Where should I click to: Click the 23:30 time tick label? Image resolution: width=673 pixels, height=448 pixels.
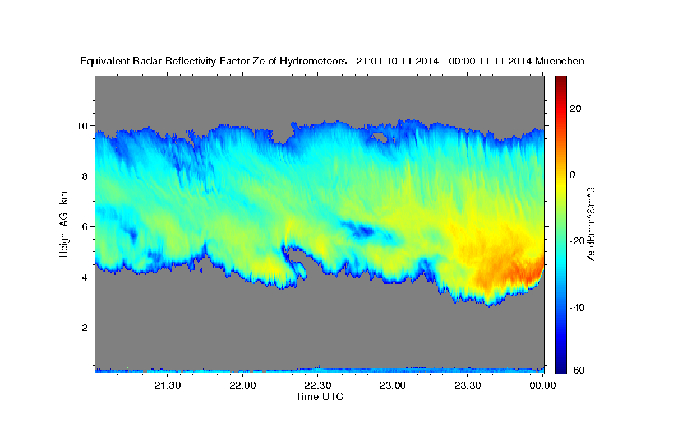coord(468,385)
